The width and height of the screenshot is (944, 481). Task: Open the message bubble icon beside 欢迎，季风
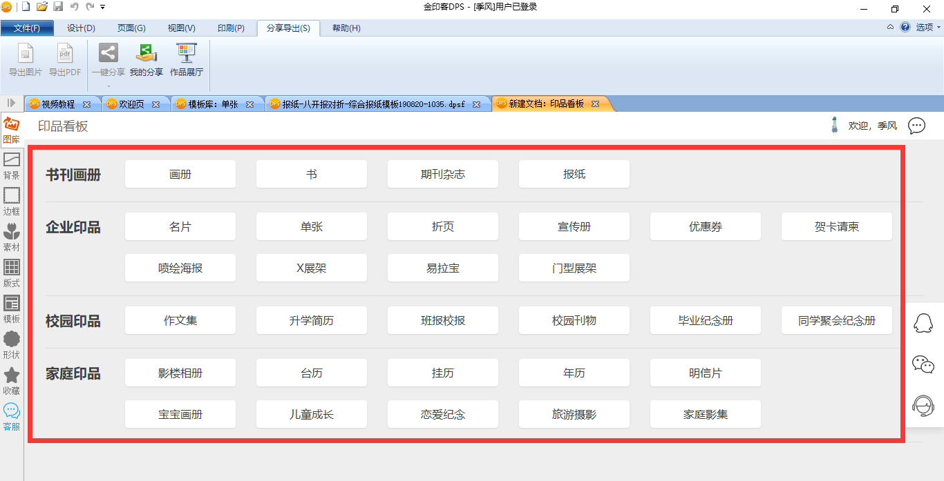click(916, 126)
